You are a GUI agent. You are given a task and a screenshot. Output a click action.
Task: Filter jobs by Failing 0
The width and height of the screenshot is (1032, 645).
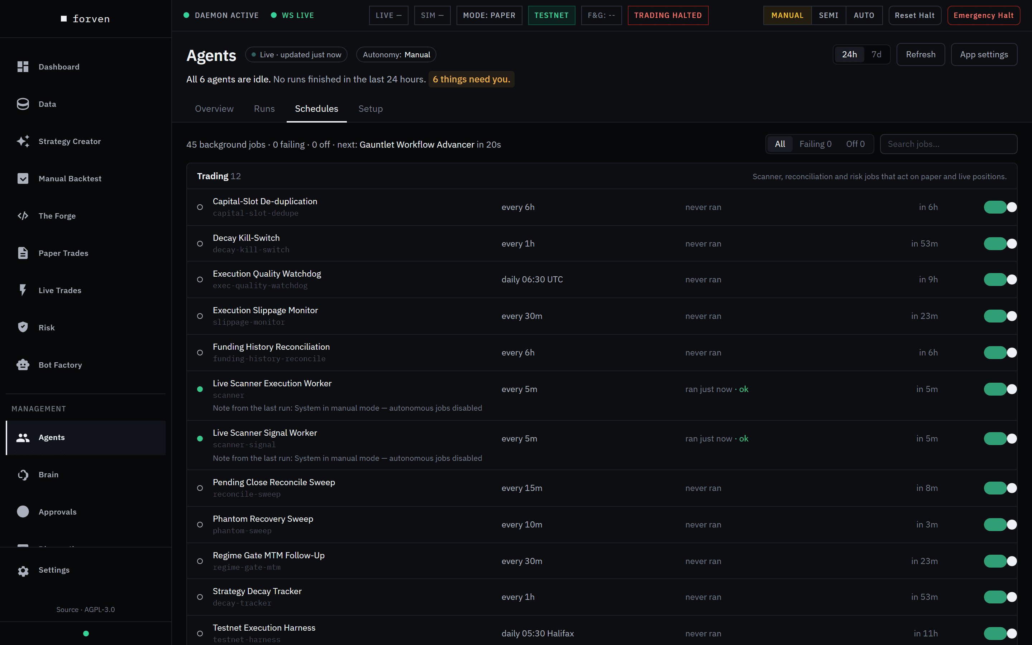tap(815, 144)
